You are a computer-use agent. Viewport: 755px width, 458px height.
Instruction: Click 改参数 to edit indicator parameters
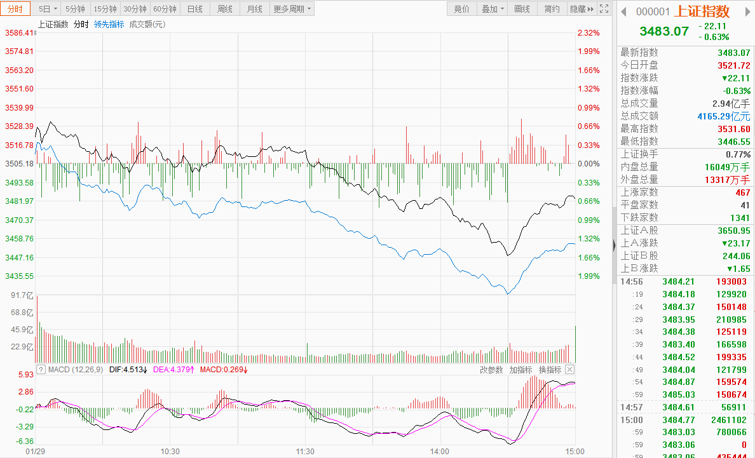click(x=491, y=370)
